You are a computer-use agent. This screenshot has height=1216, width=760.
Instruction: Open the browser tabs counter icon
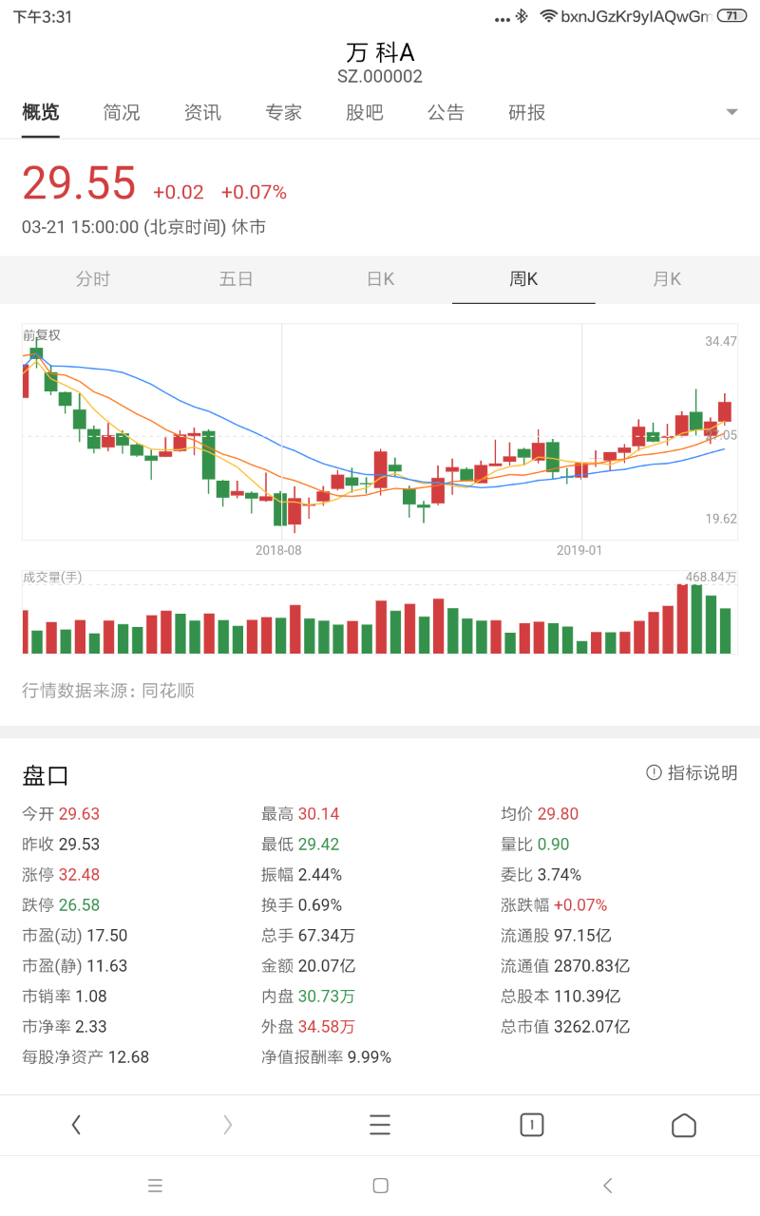pos(532,1126)
